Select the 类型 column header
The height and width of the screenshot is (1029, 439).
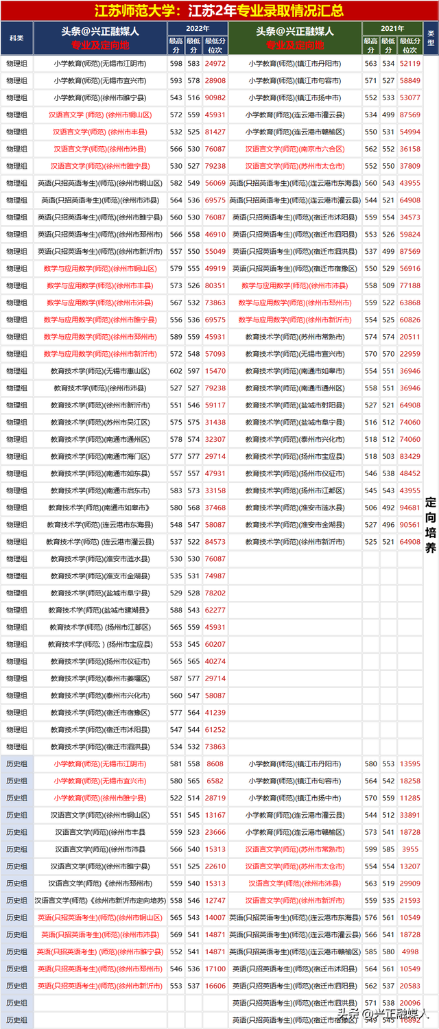coord(431,38)
